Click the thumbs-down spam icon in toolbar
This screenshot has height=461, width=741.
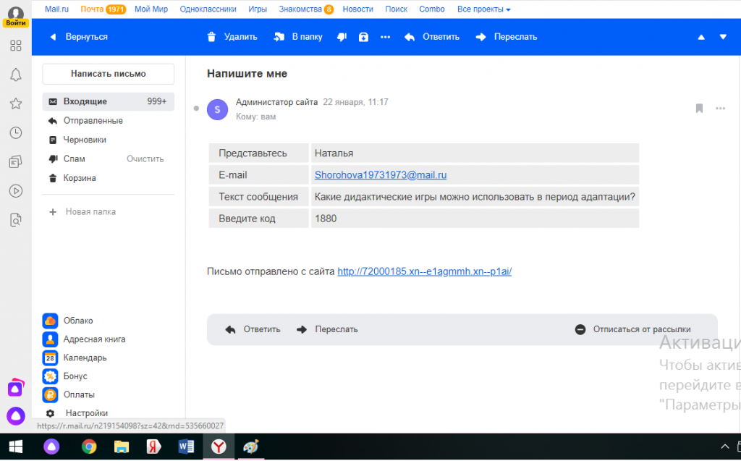(342, 37)
